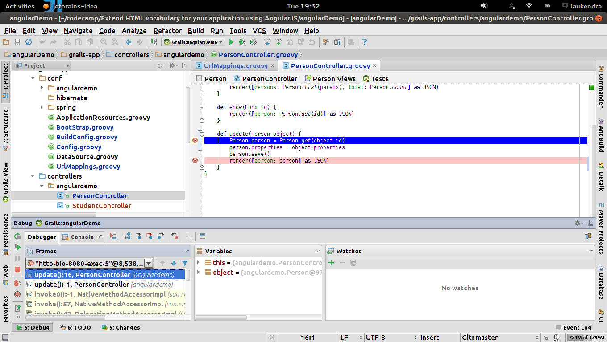Open the Refactor menu
Screen dimensions: 607x342
coord(167,31)
